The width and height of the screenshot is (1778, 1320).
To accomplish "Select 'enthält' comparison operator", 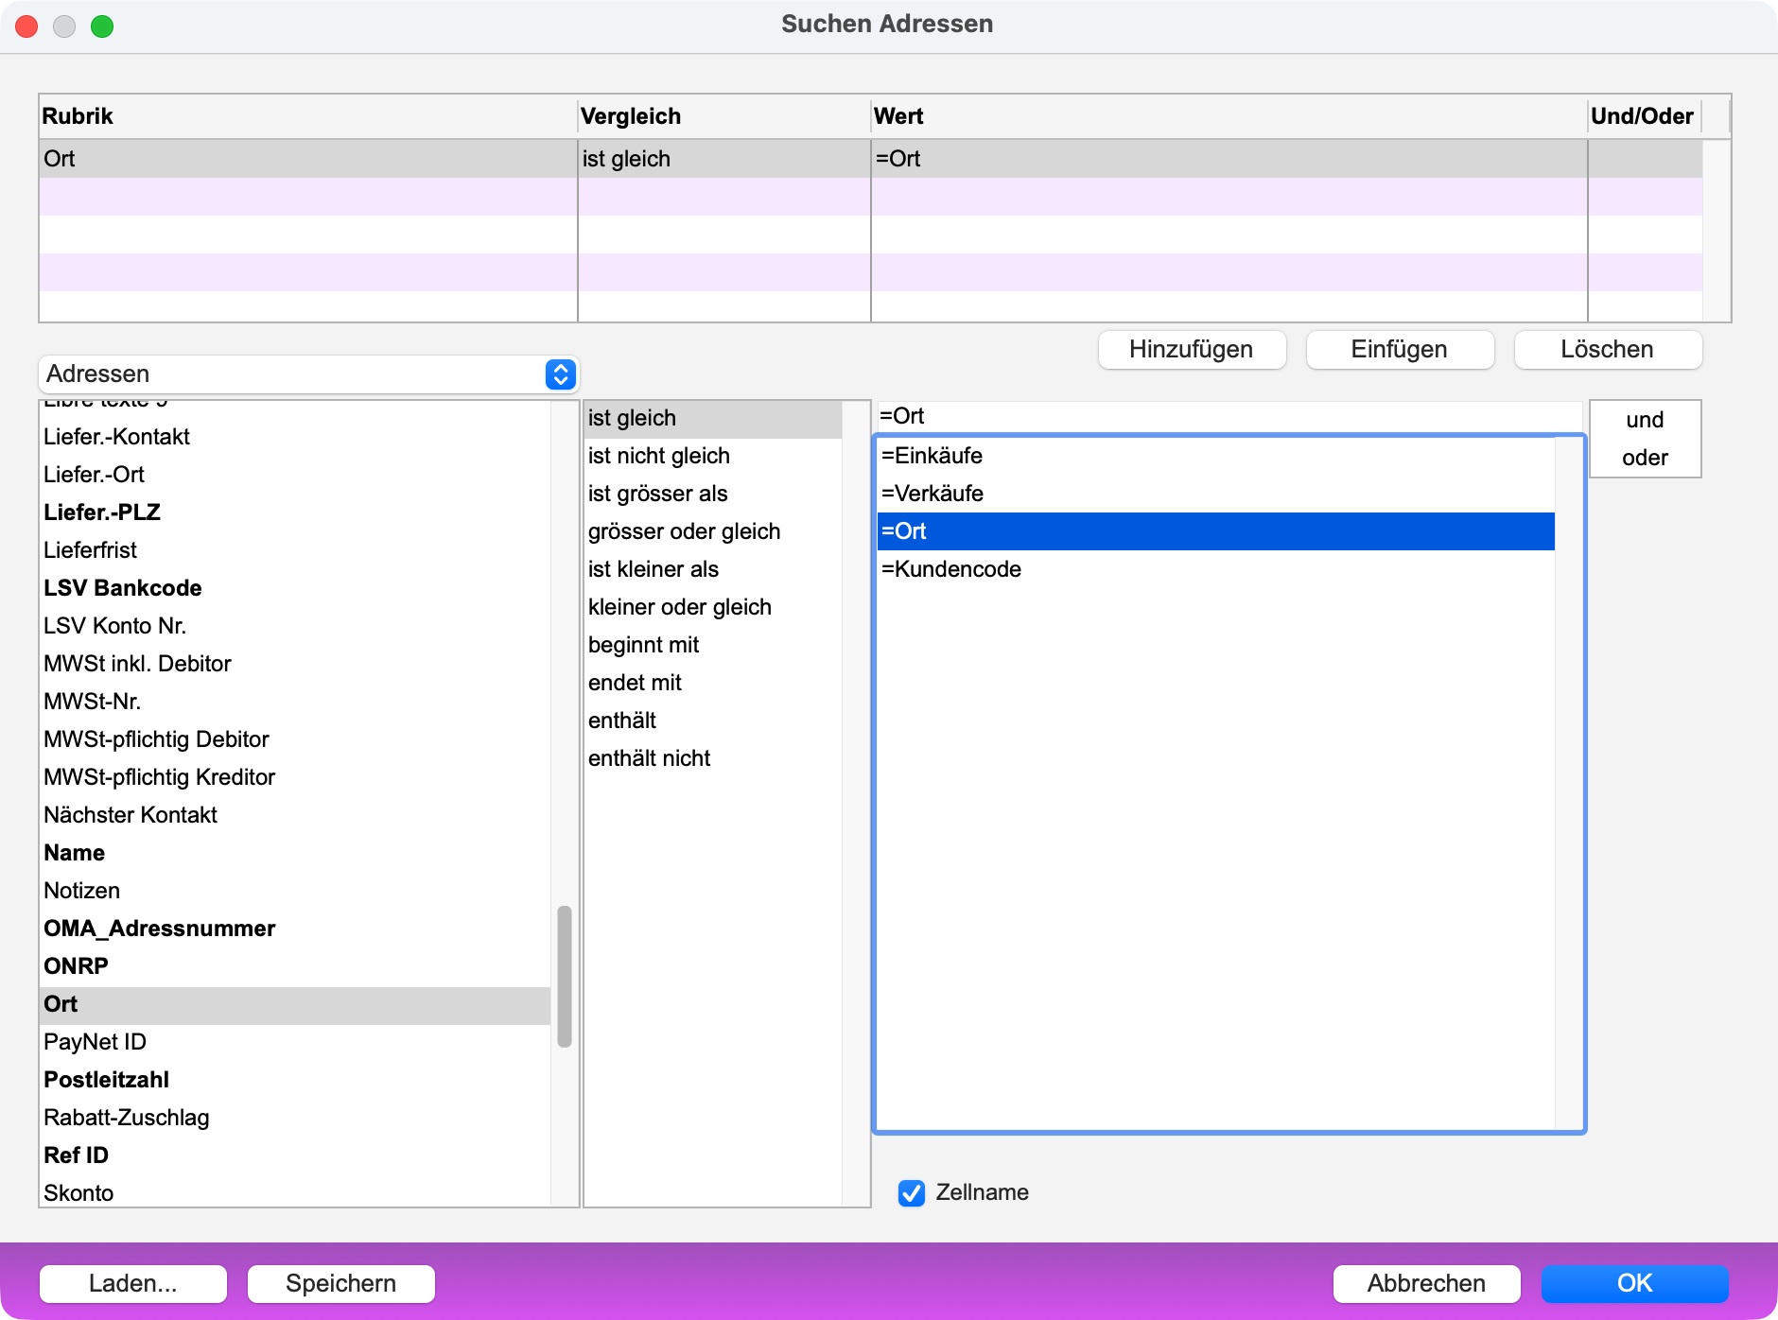I will tap(622, 721).
